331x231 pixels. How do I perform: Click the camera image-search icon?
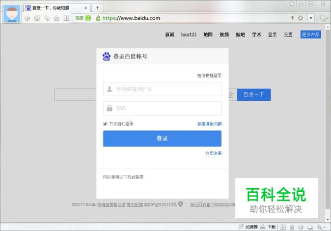coord(231,95)
